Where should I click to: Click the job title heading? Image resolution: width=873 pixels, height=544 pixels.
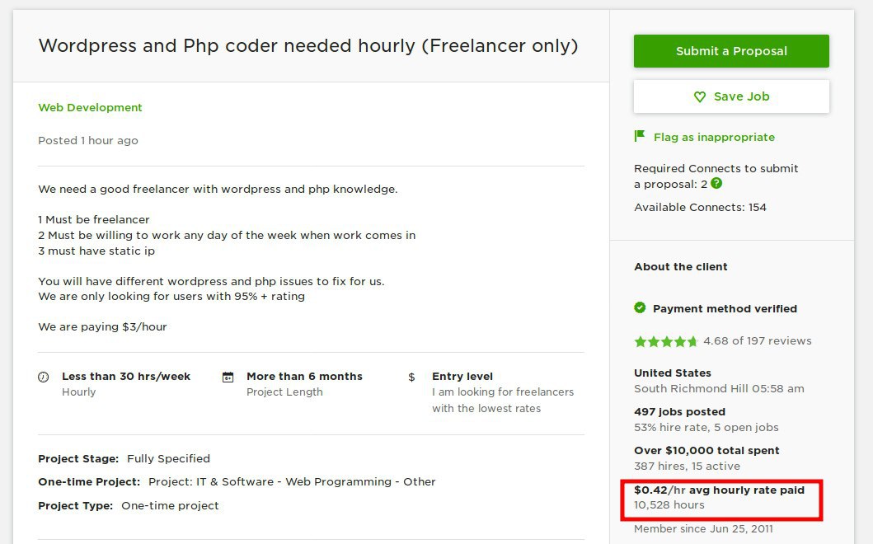pos(308,46)
